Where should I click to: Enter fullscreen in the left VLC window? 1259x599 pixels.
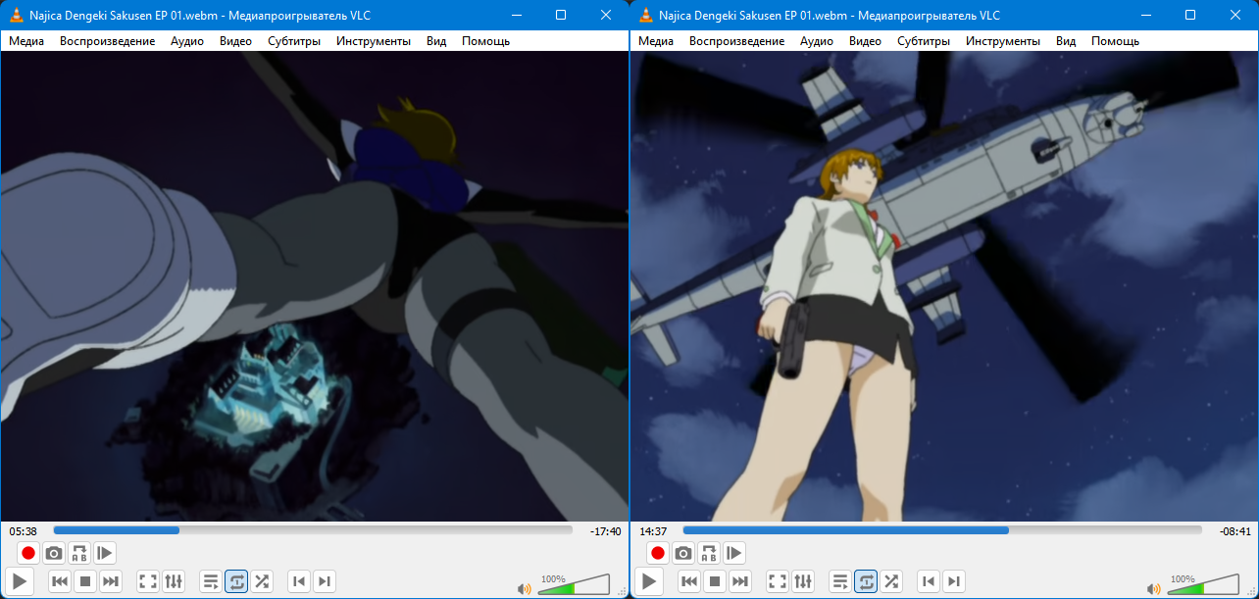coord(148,581)
